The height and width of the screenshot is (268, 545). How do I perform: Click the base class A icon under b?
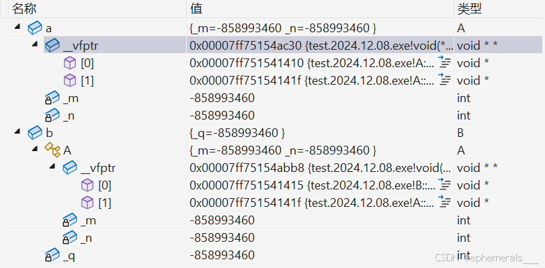click(52, 150)
